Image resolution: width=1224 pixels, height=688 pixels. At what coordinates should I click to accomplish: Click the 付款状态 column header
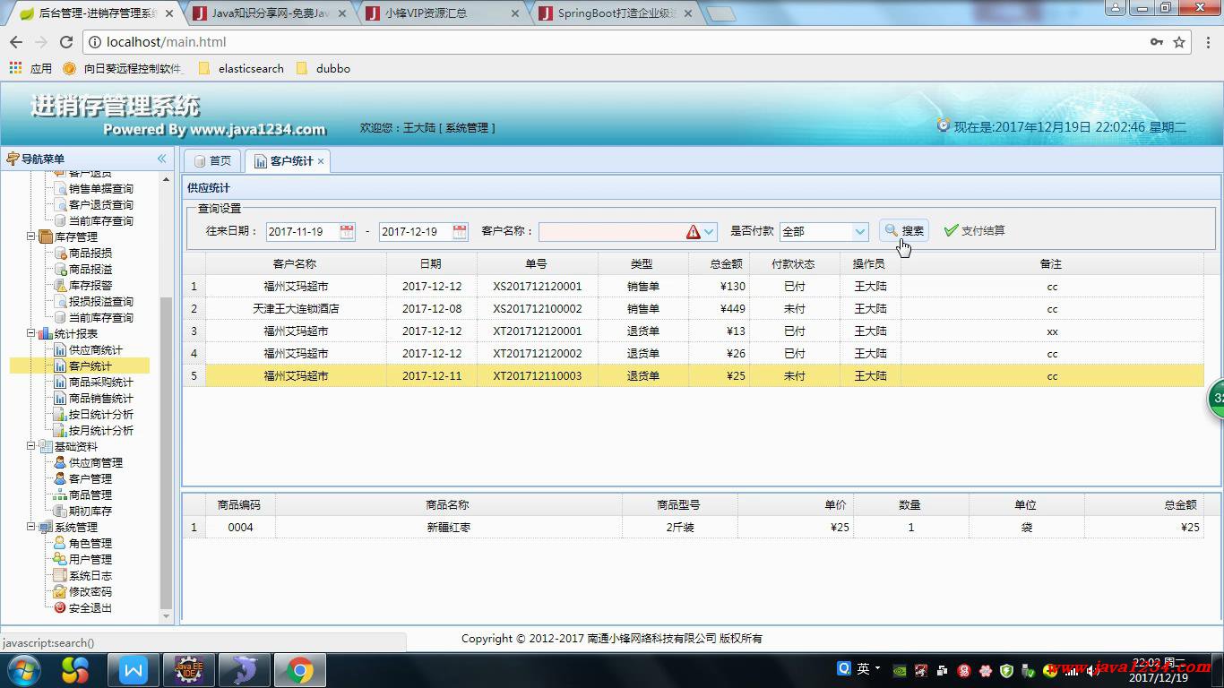pyautogui.click(x=793, y=264)
